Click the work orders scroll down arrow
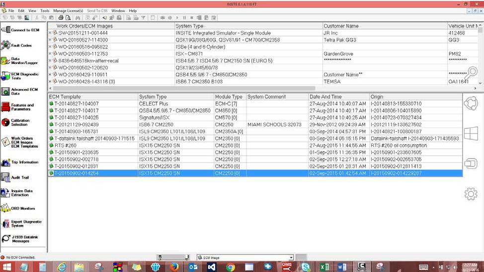484x272 pixels. [x=480, y=83]
